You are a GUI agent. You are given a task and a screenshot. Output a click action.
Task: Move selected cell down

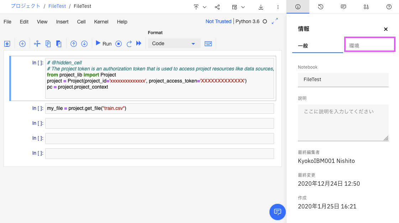pyautogui.click(x=84, y=44)
